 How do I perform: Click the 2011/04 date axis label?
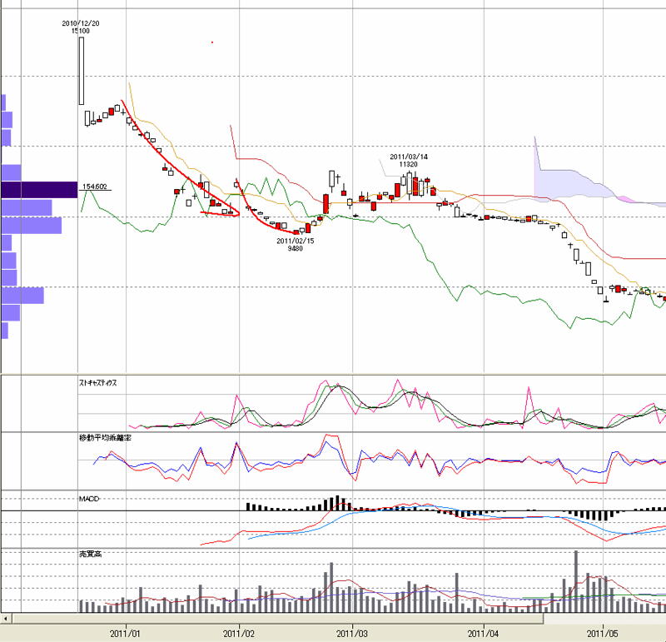pyautogui.click(x=483, y=634)
